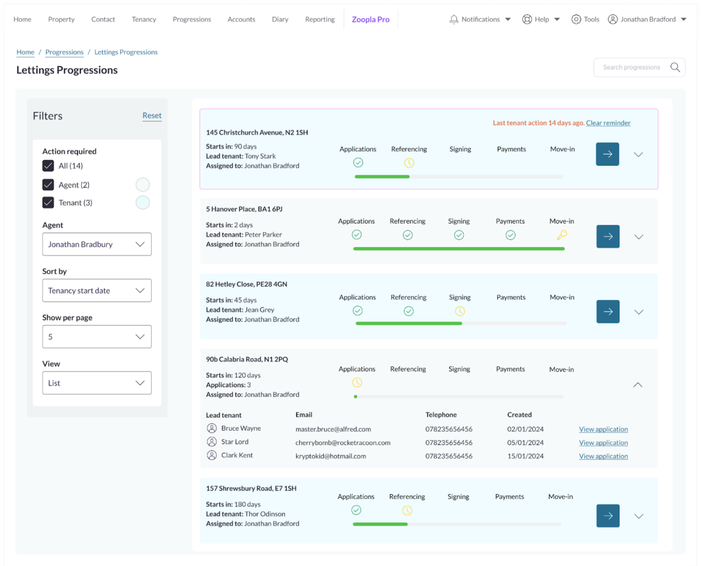Click the Clear reminder link

(x=608, y=123)
